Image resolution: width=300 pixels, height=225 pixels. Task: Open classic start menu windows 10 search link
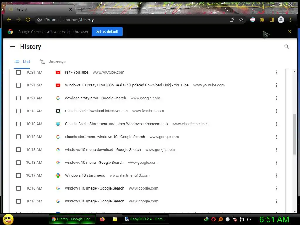105,137
